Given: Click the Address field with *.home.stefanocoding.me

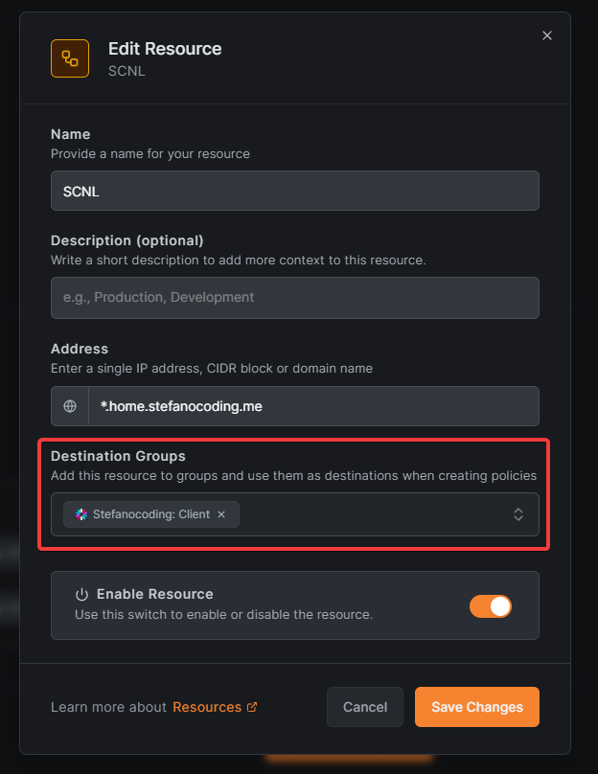Looking at the screenshot, I should coord(313,406).
